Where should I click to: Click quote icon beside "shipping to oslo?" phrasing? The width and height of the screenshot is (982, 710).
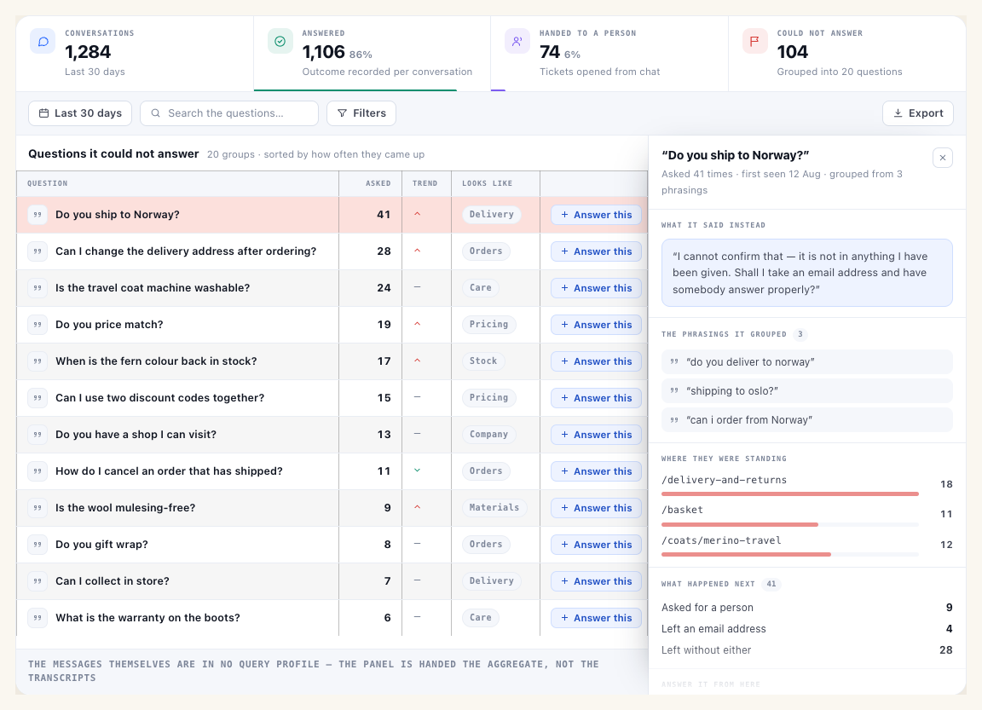point(674,390)
